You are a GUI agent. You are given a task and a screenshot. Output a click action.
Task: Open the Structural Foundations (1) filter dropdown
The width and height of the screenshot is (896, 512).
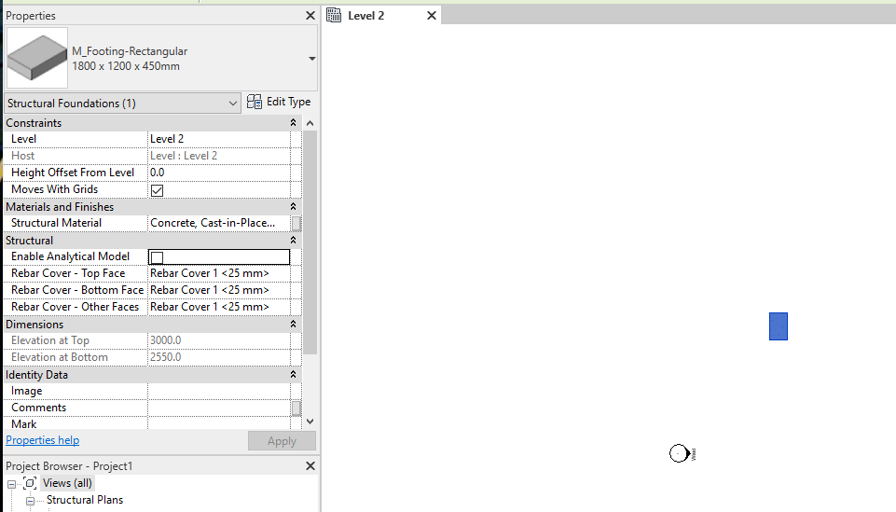122,104
